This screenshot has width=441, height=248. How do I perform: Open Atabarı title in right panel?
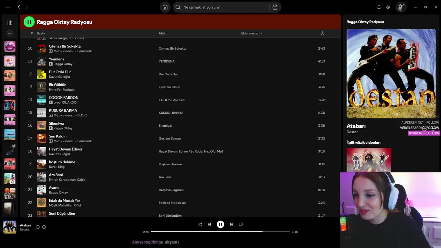(356, 126)
